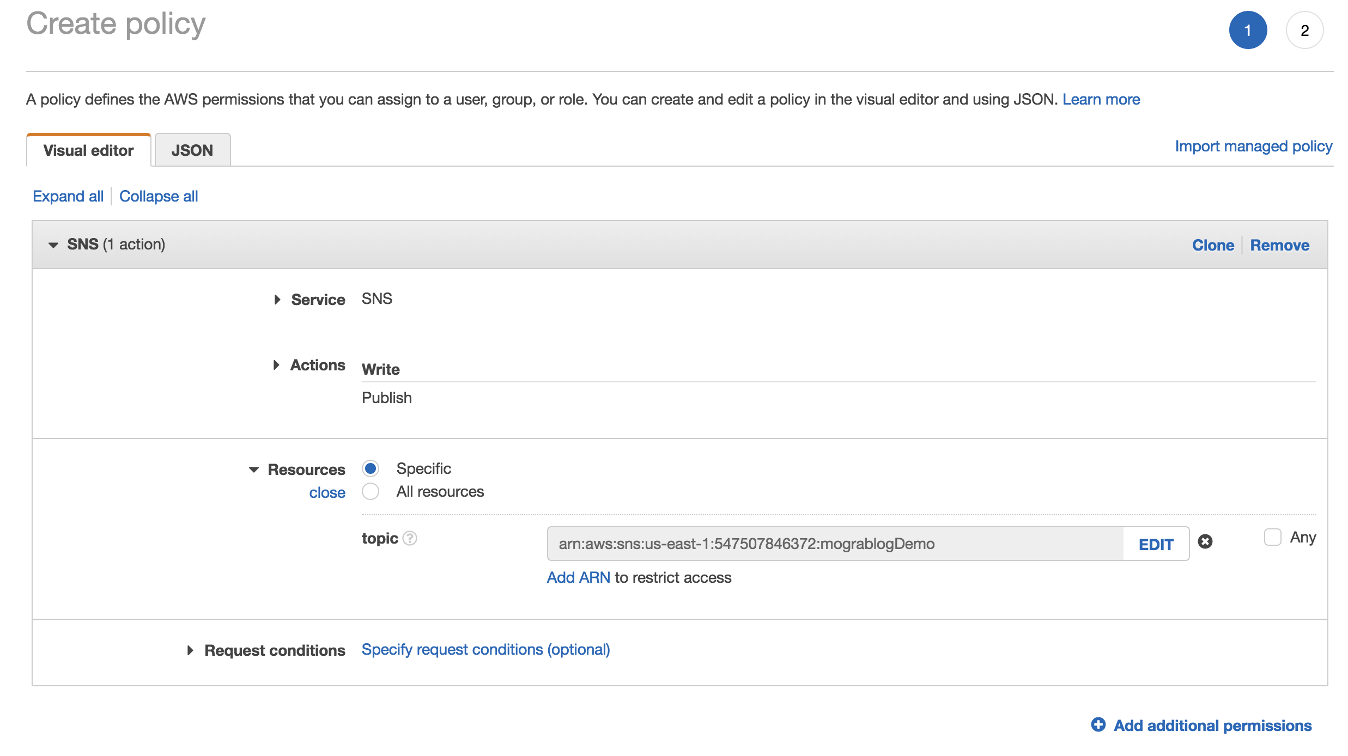Edit the mograblogDemo topic ARN
Screen dimensions: 1348x756
1156,544
